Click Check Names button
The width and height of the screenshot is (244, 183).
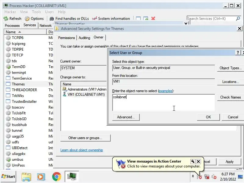pyautogui.click(x=231, y=97)
